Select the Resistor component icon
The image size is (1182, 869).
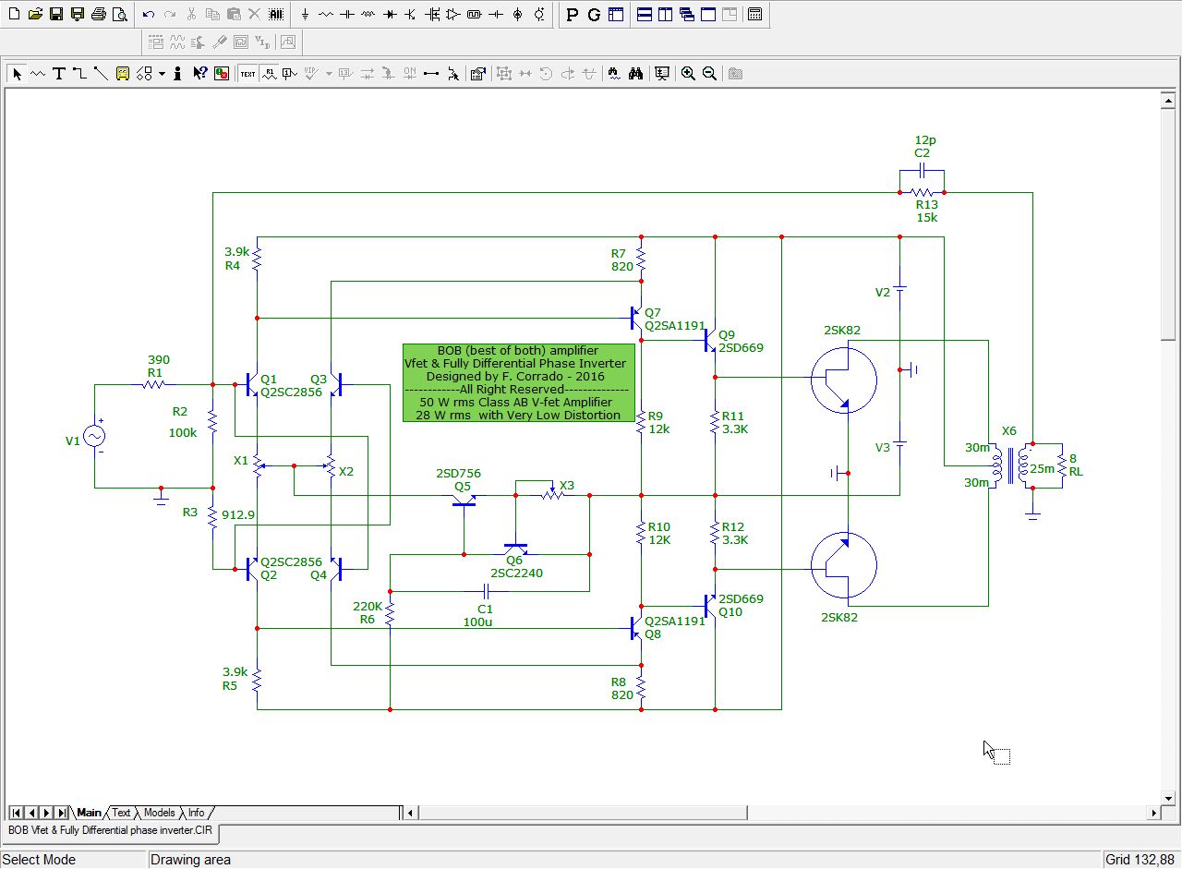[x=326, y=15]
